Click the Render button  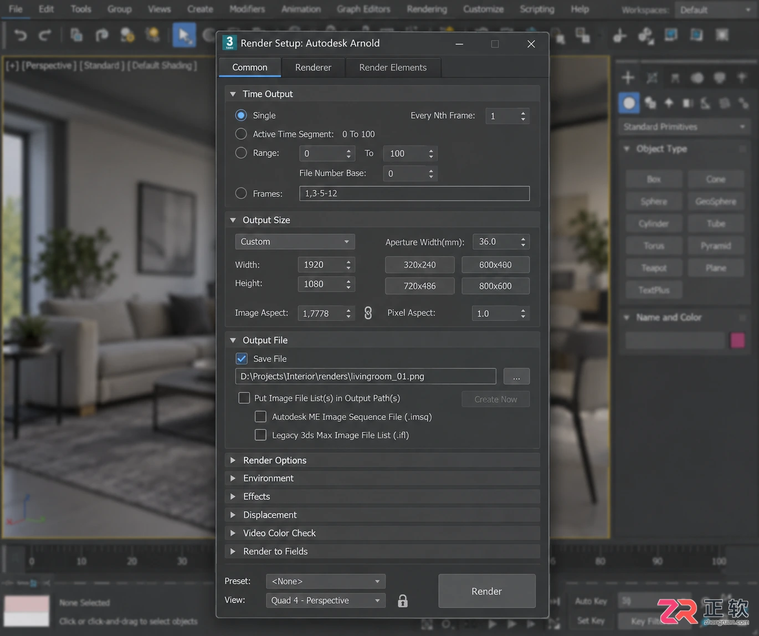pos(487,591)
